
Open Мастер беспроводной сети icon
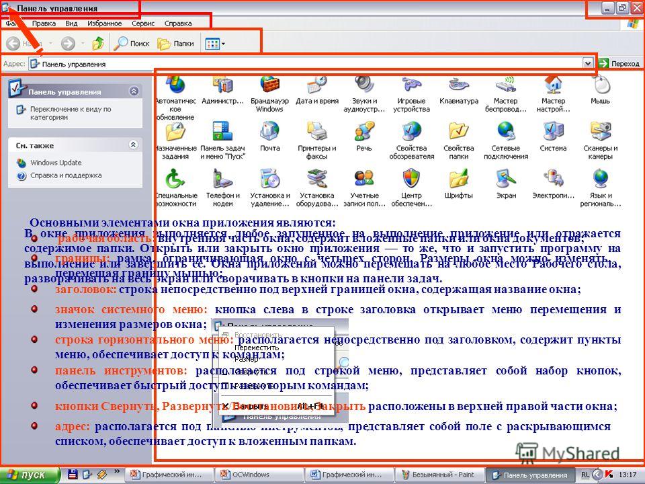[x=505, y=85]
